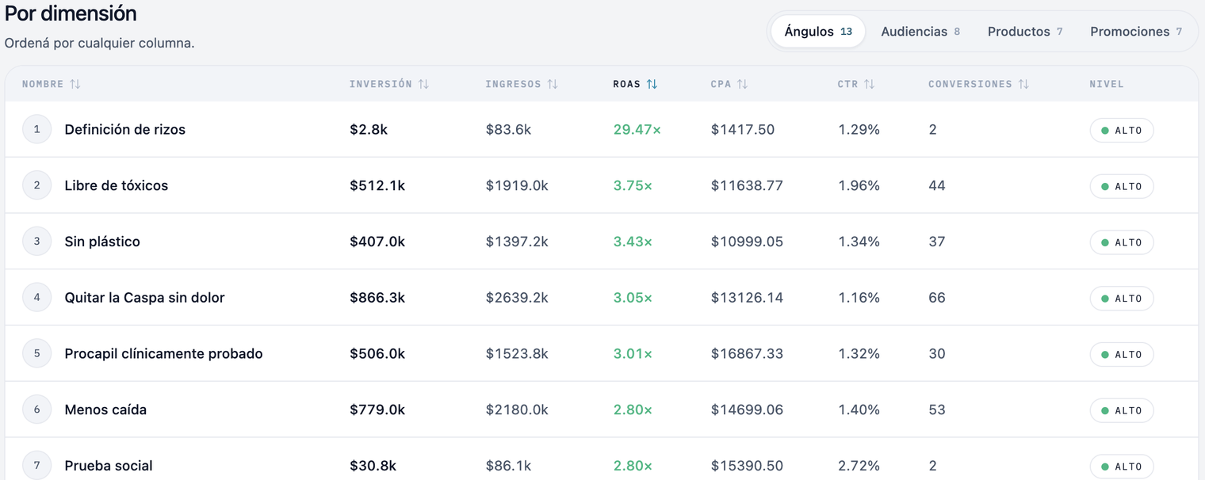
Task: Click the $83.6k ingresos value
Action: (x=509, y=130)
